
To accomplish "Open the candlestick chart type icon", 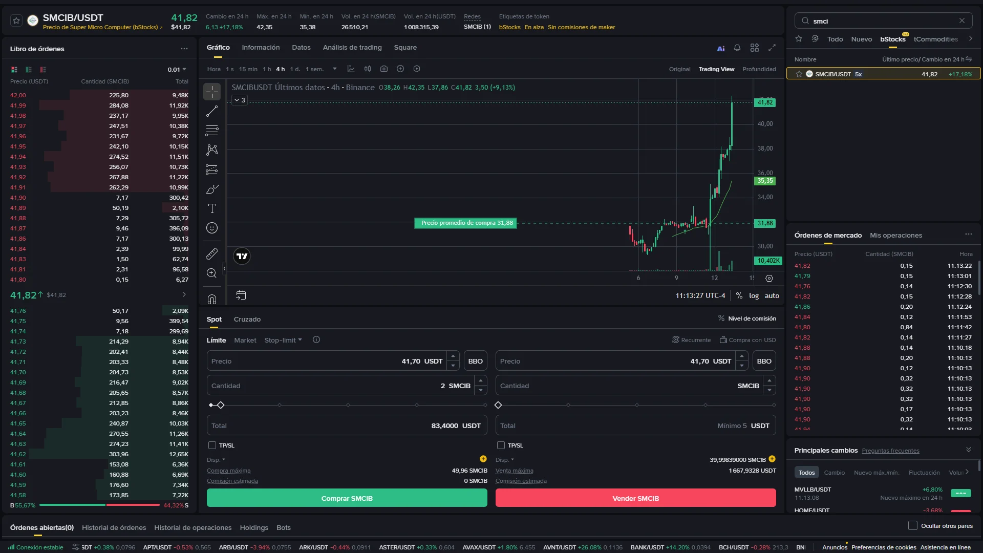I will 368,69.
